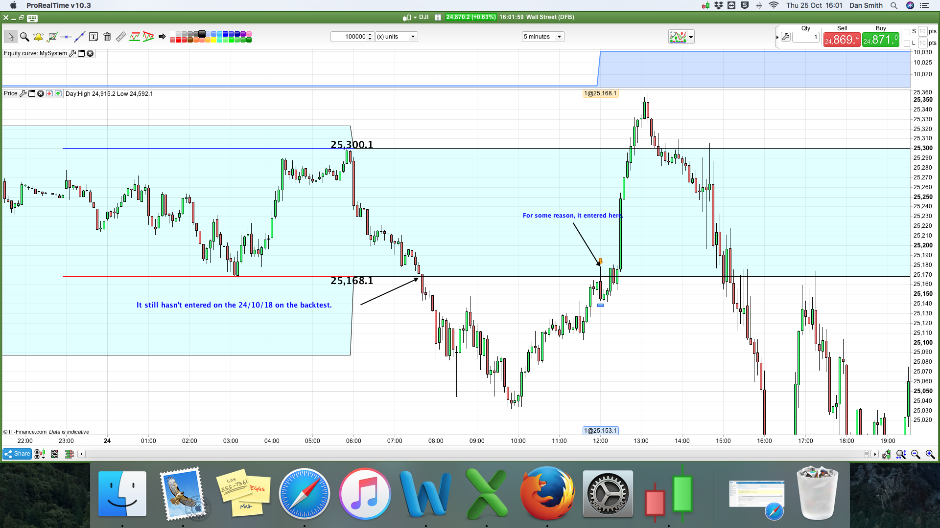Open the (x) units dropdown
The width and height of the screenshot is (940, 528).
pyautogui.click(x=396, y=37)
